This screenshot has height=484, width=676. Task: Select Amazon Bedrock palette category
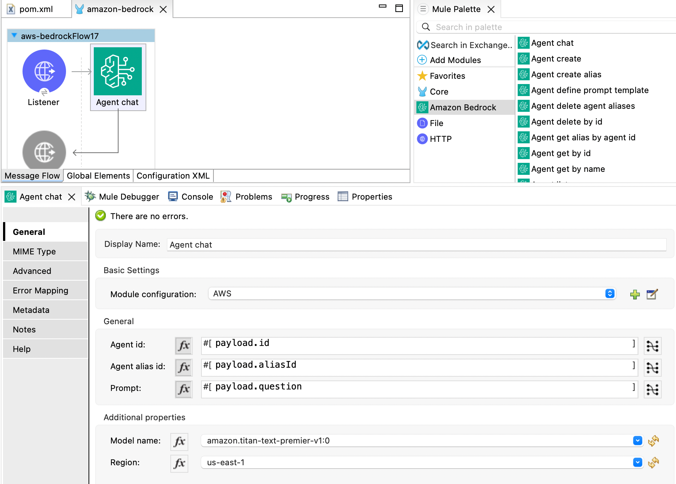pos(464,107)
